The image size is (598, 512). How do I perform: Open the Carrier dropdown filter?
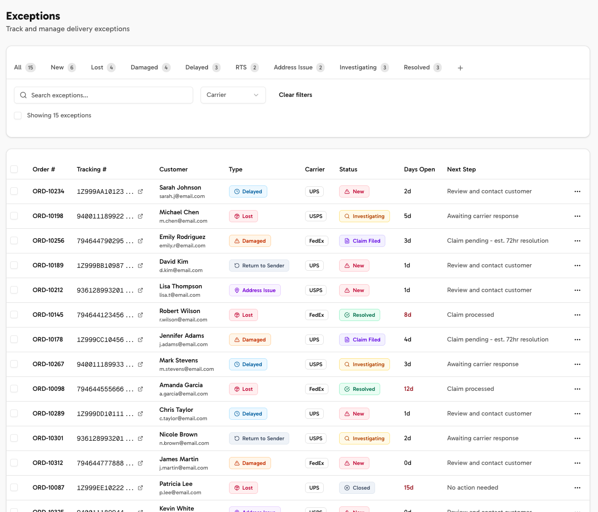click(233, 95)
